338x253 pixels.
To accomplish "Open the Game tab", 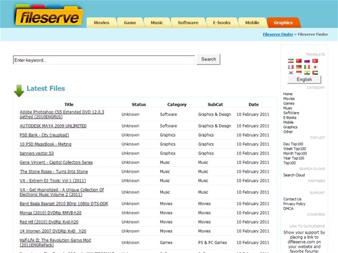I will point(130,22).
